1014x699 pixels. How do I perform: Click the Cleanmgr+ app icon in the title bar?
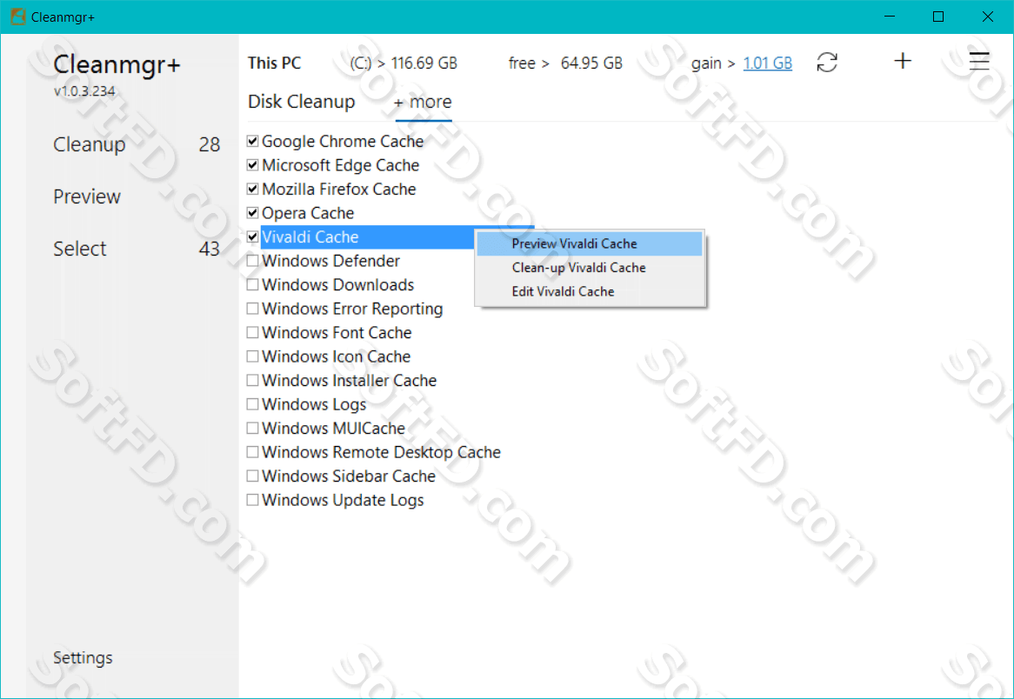coord(18,17)
